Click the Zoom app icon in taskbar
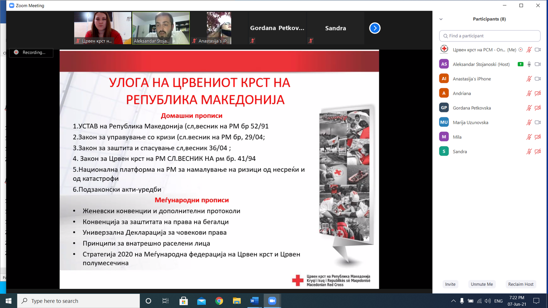The image size is (548, 308). 272,301
